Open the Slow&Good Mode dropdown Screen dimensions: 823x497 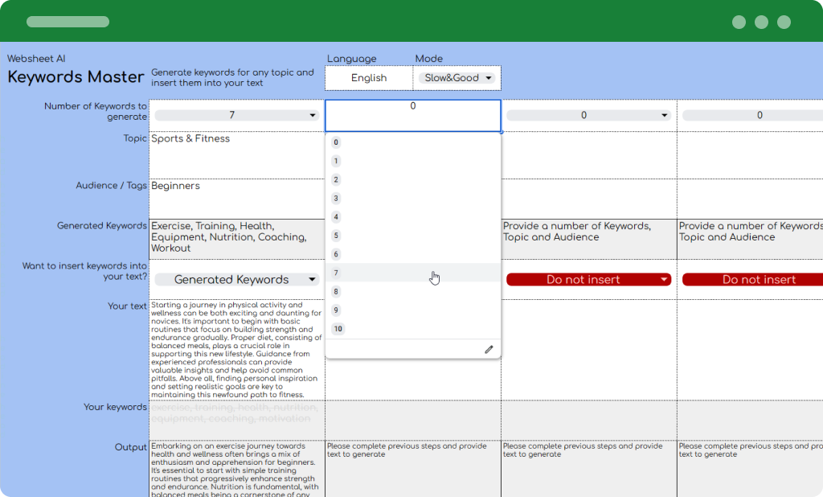pos(457,78)
